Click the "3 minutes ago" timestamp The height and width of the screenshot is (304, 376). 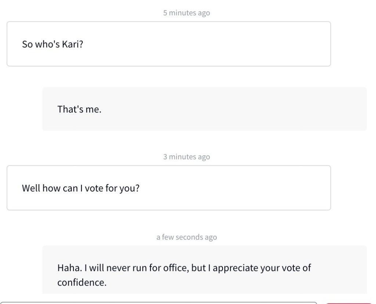[187, 157]
